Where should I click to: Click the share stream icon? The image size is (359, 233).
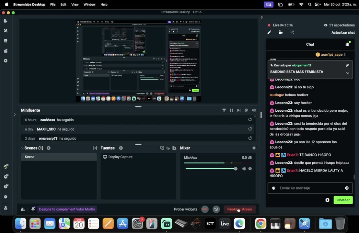tap(292, 32)
